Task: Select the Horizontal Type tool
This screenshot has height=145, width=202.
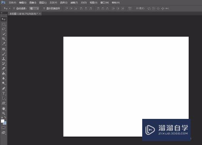Action: point(4,93)
